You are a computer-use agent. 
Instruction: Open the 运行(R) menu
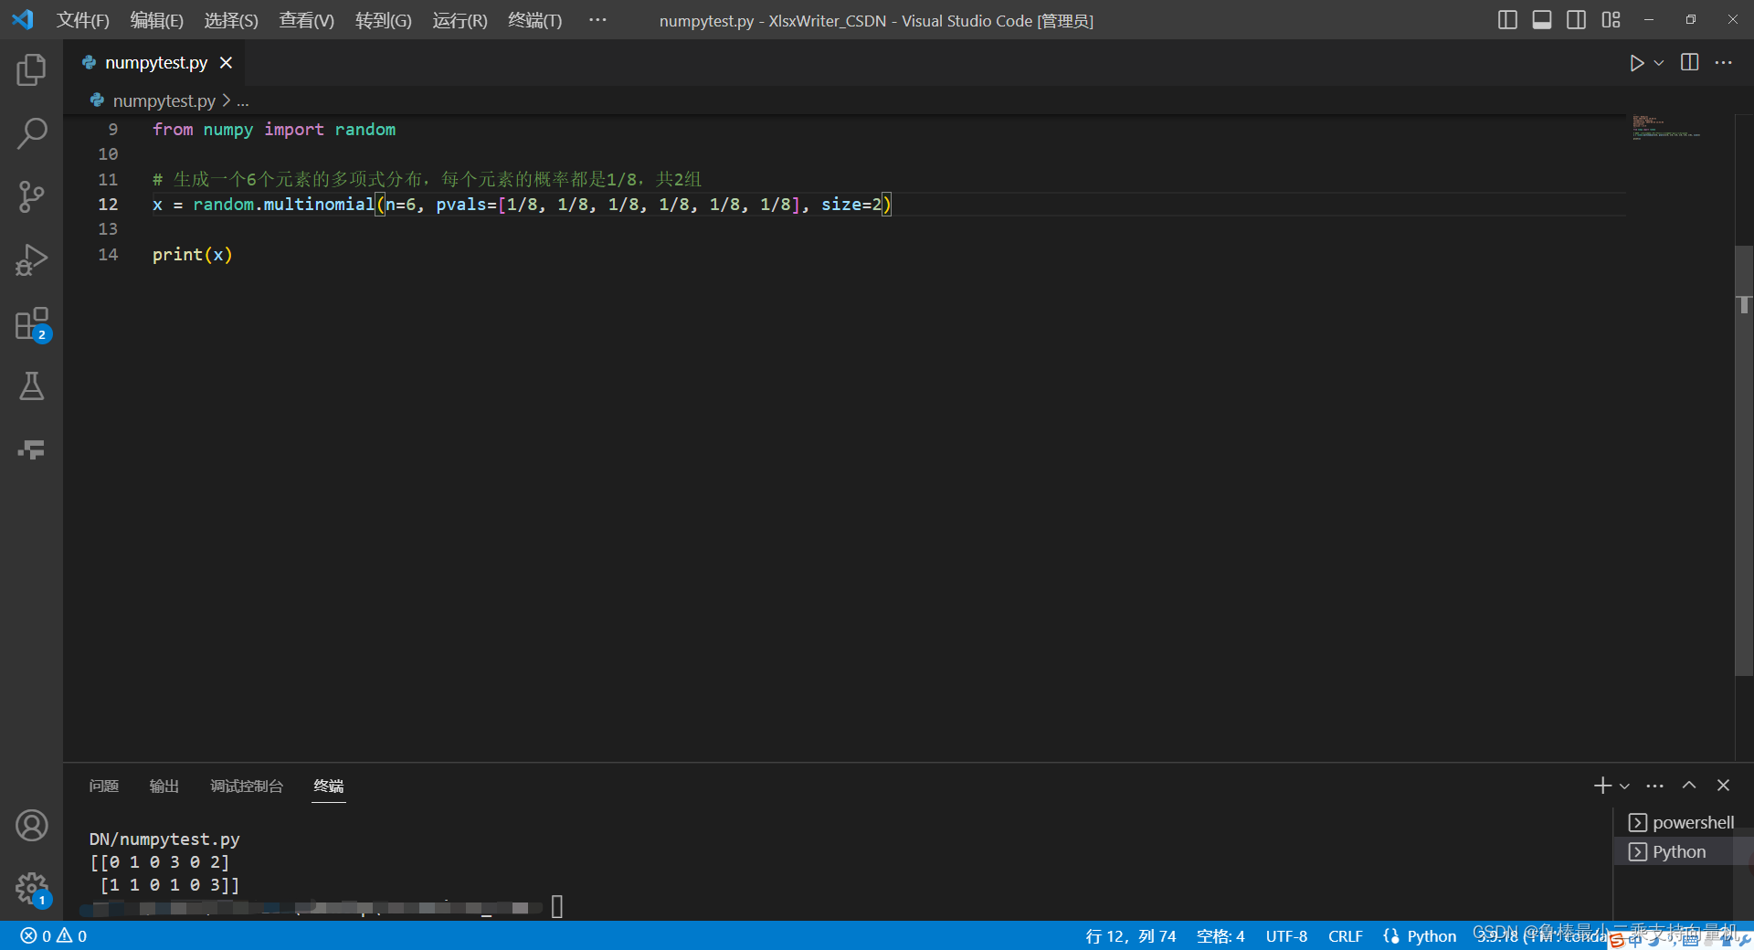coord(460,20)
